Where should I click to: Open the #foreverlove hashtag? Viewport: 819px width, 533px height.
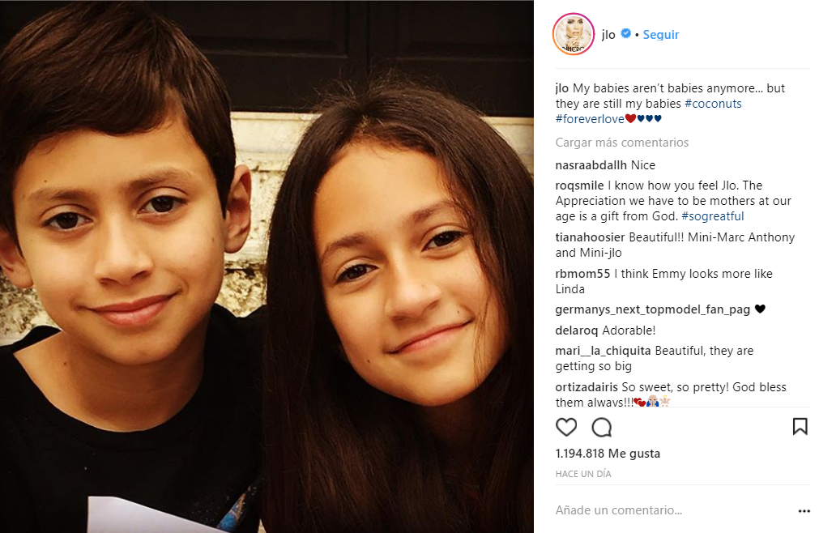click(x=590, y=119)
